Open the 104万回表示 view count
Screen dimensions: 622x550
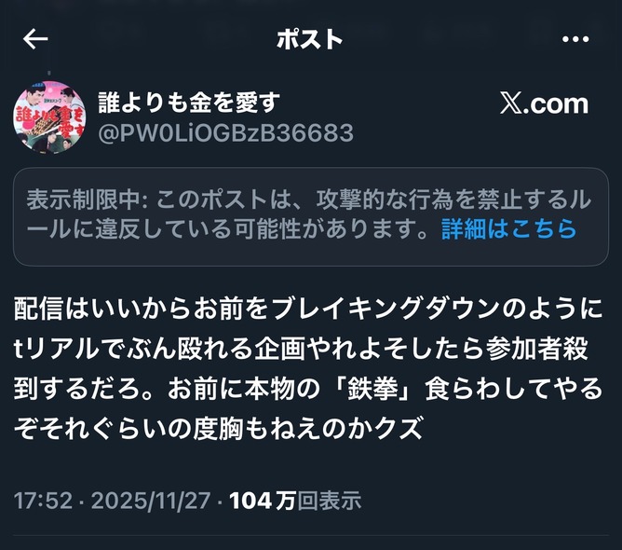click(295, 501)
